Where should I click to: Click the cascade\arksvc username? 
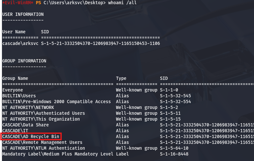pos(20,43)
